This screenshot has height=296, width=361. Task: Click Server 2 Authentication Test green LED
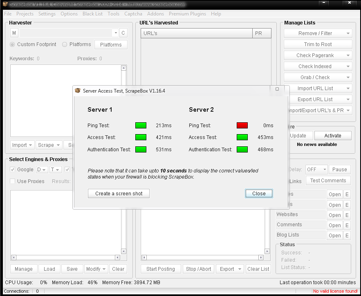[x=242, y=150]
